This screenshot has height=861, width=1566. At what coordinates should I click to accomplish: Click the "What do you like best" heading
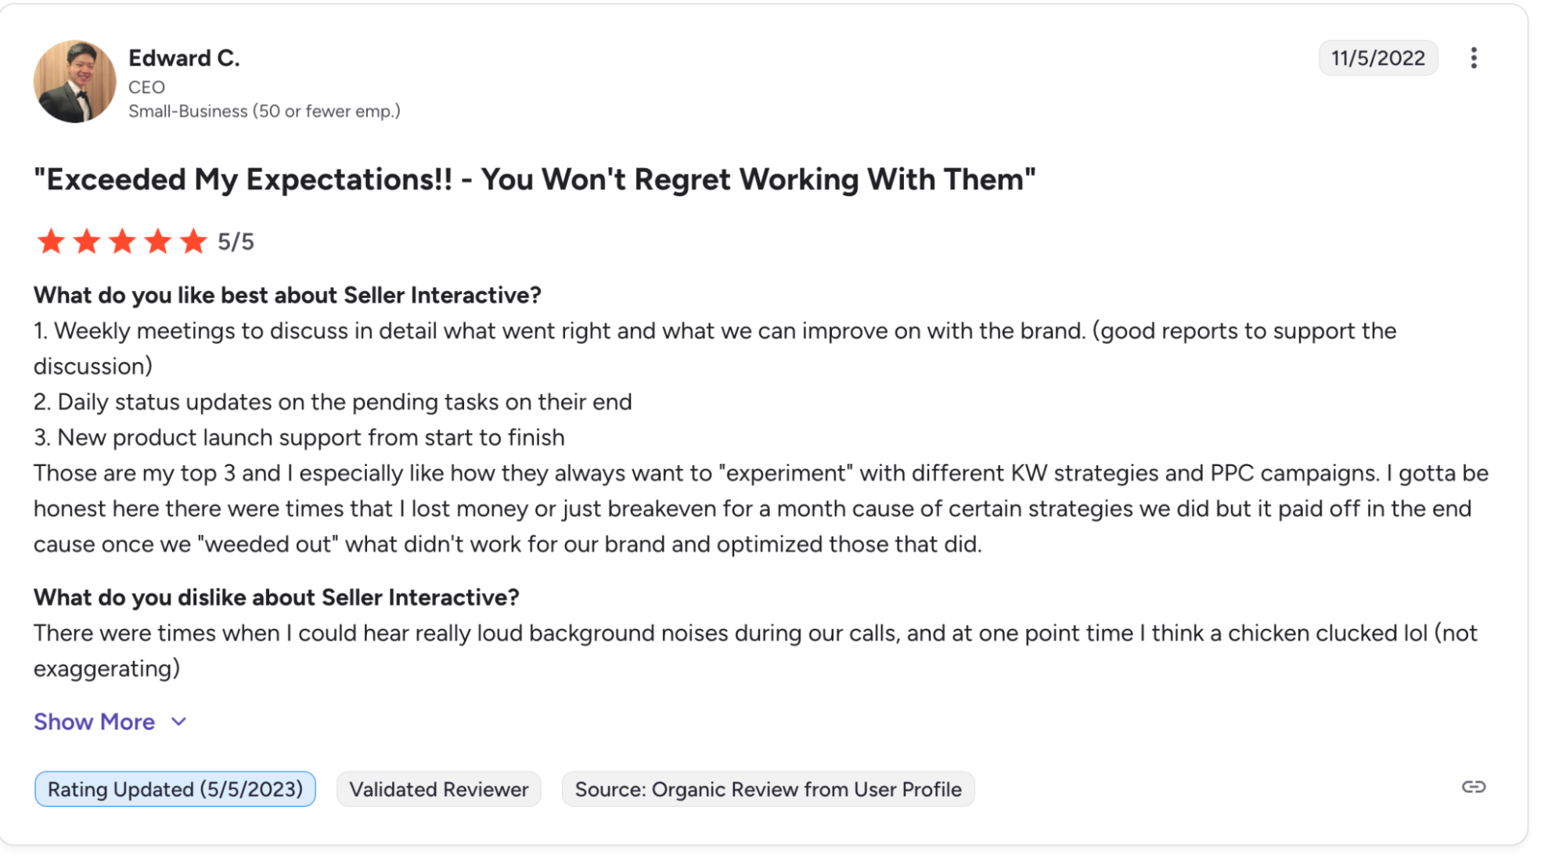pos(287,295)
